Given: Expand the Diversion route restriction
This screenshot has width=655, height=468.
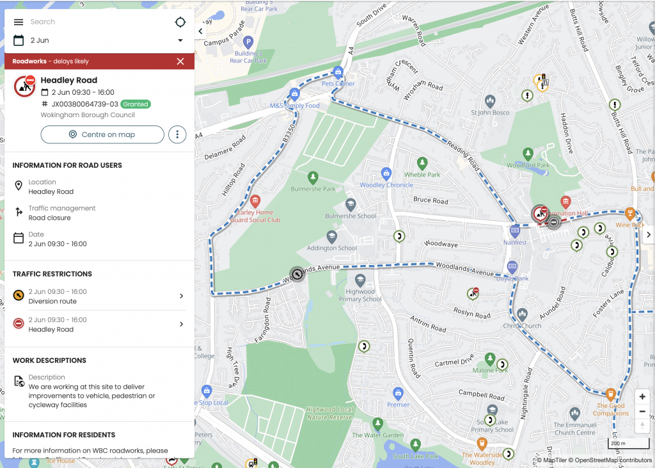Looking at the screenshot, I should pos(181,296).
